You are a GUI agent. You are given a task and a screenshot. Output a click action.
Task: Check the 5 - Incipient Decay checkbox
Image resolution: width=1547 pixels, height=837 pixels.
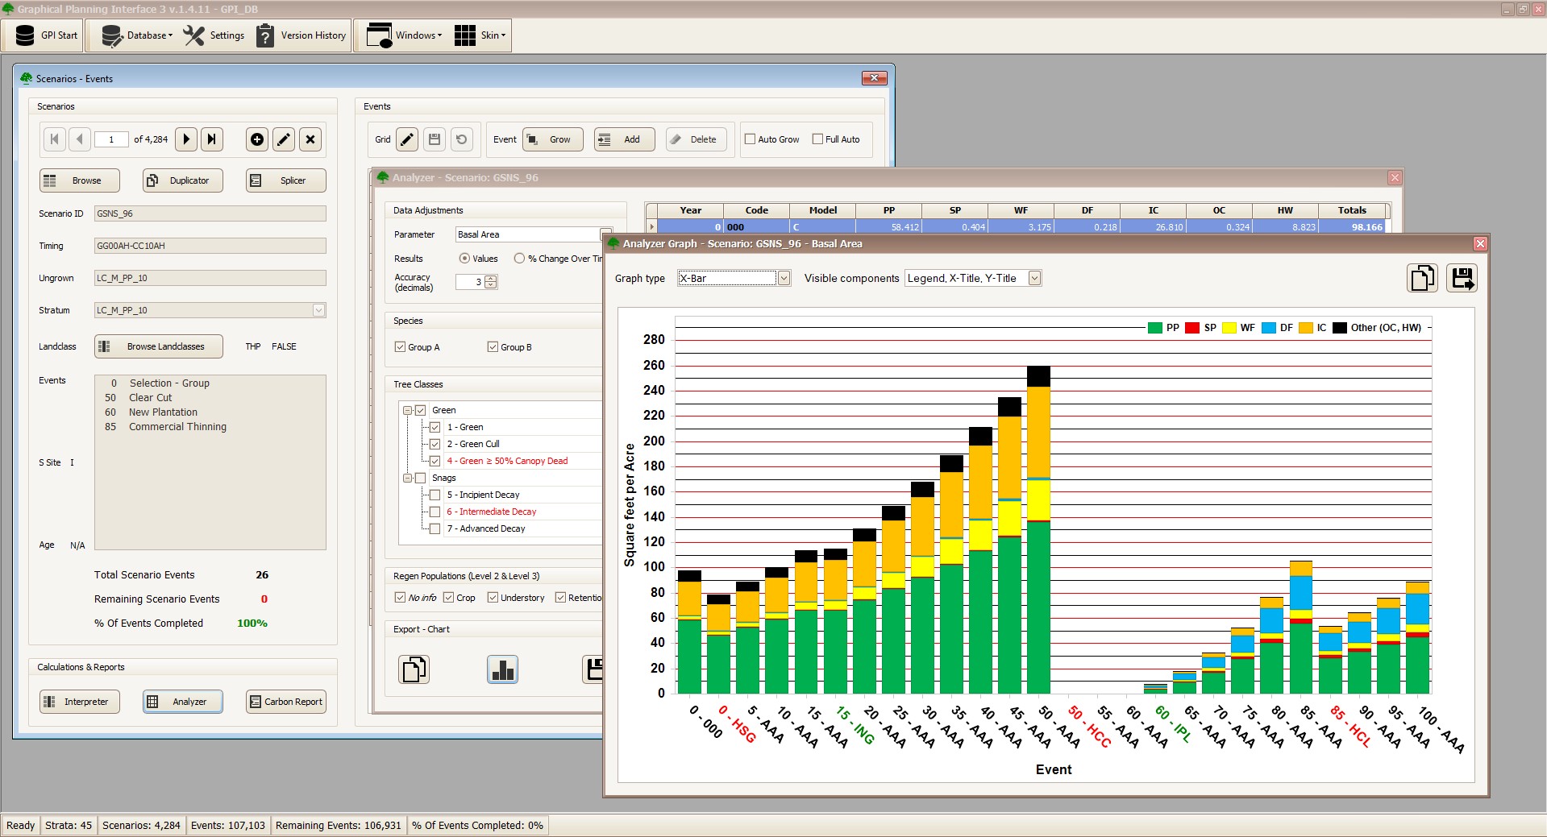(435, 495)
